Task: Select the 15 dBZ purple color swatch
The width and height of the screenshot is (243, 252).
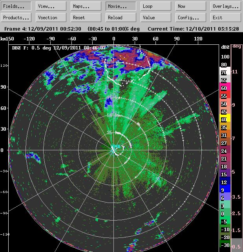Action: (x=225, y=173)
